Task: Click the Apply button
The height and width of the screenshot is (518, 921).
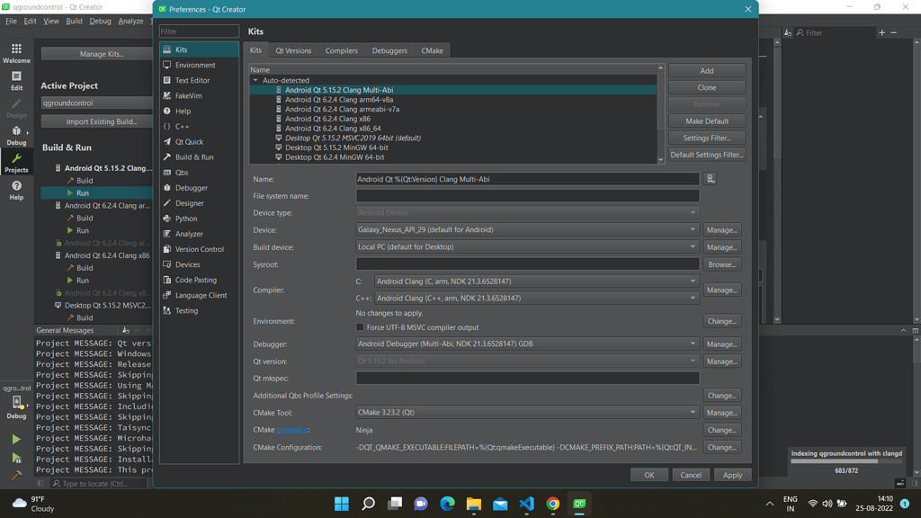Action: point(732,475)
